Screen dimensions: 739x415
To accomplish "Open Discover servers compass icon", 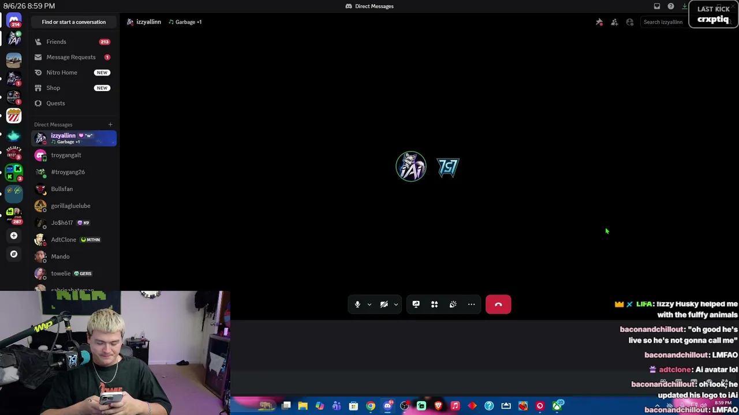I will tap(14, 254).
